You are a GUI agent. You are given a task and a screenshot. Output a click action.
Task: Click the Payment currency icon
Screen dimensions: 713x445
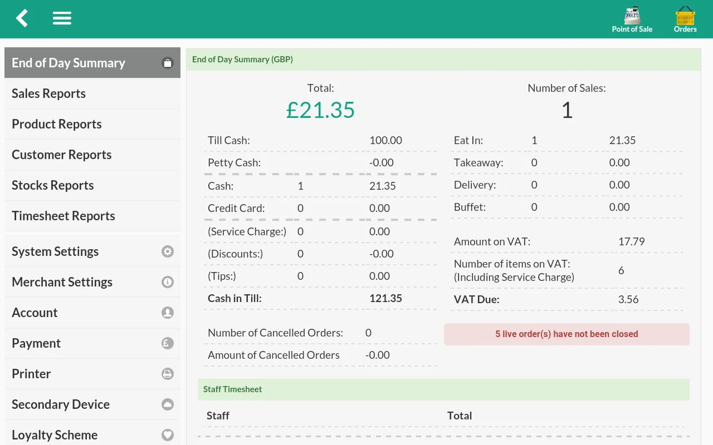pyautogui.click(x=168, y=343)
